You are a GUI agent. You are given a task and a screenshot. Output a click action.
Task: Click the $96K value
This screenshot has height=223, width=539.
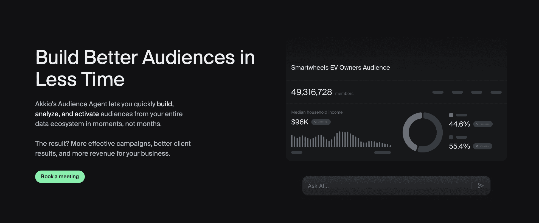300,122
